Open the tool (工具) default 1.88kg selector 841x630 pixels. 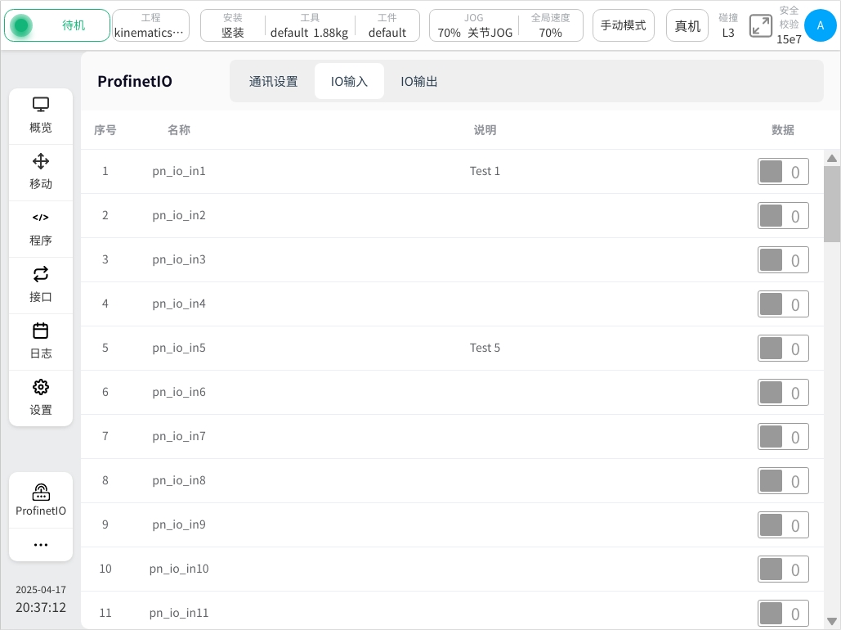(x=310, y=25)
